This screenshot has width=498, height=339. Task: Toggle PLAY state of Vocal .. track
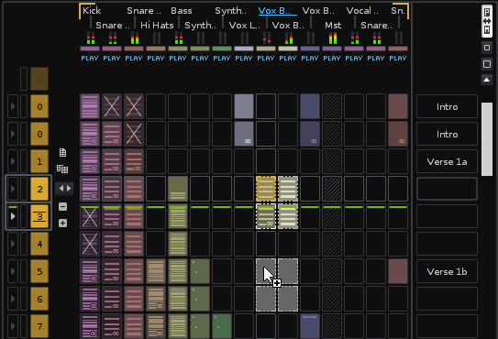(x=354, y=58)
